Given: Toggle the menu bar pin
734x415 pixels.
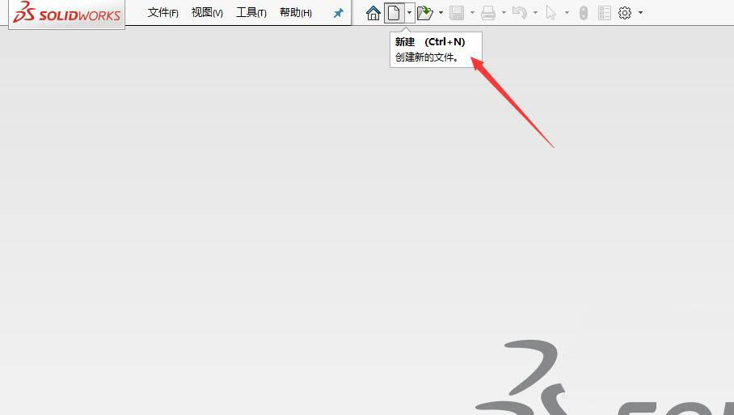Looking at the screenshot, I should point(339,13).
